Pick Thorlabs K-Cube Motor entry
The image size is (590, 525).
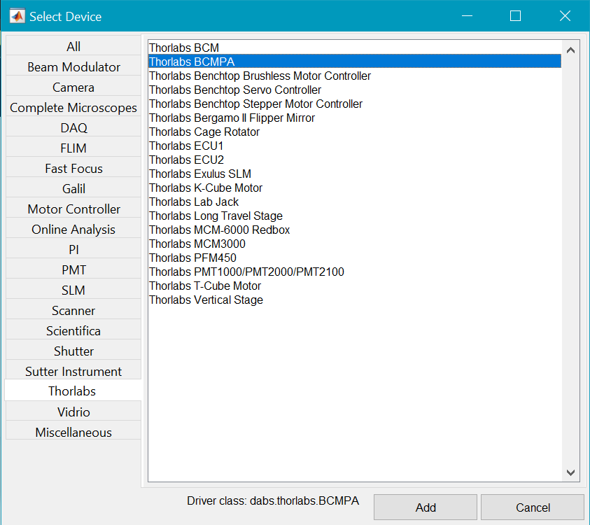pos(206,188)
